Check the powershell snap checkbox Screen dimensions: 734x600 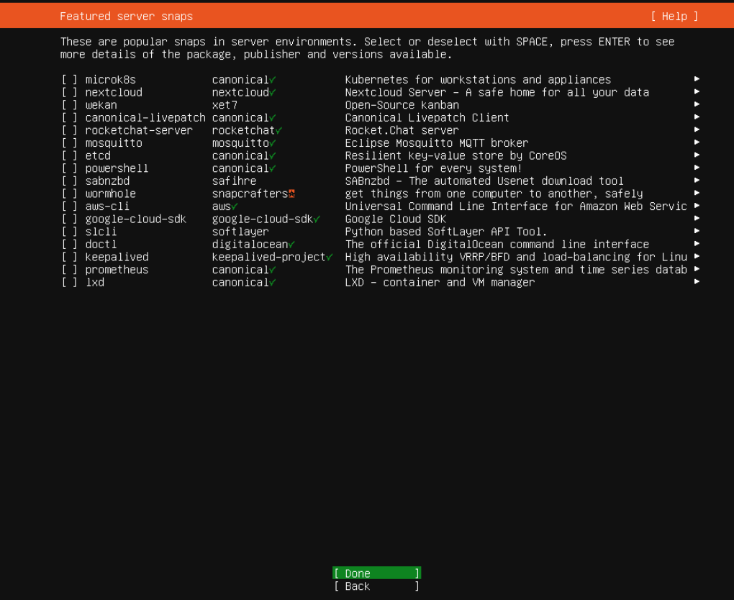tap(69, 168)
